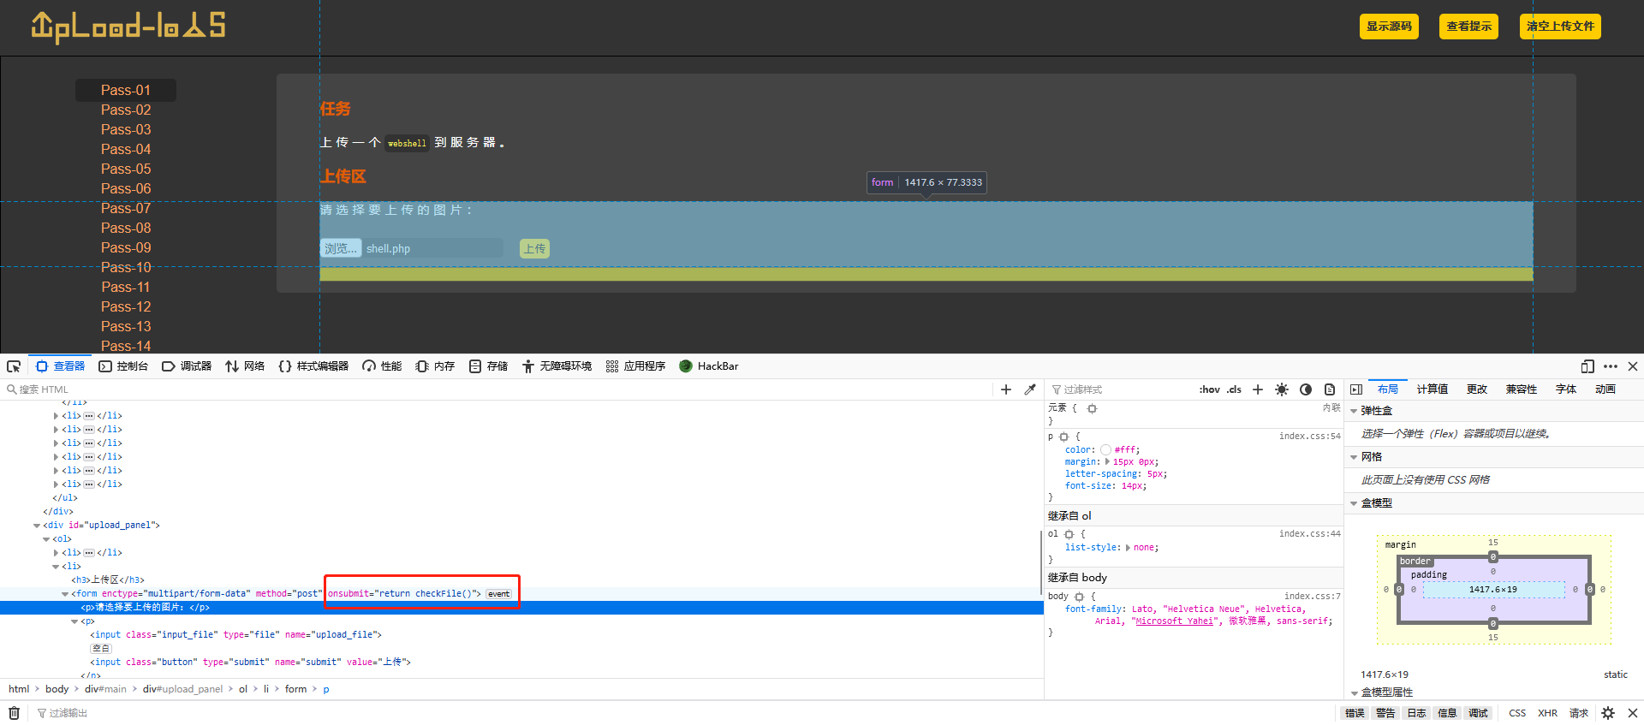The image size is (1644, 725).
Task: Toggle dark color scheme simulation
Action: [1306, 389]
